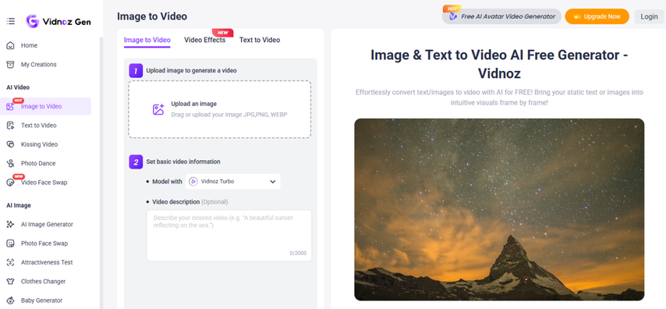The width and height of the screenshot is (666, 309).
Task: Click the Vidnoz Turbo model icon
Action: click(193, 182)
